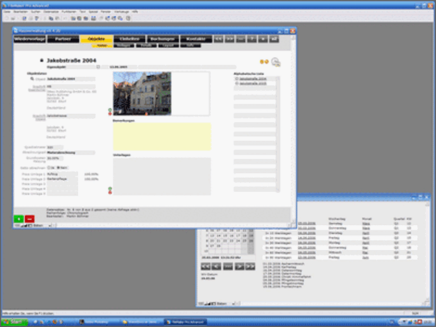Click the Christi Himmelfahrt holiday entry
Image resolution: width=436 pixels, height=327 pixels.
pos(287,277)
